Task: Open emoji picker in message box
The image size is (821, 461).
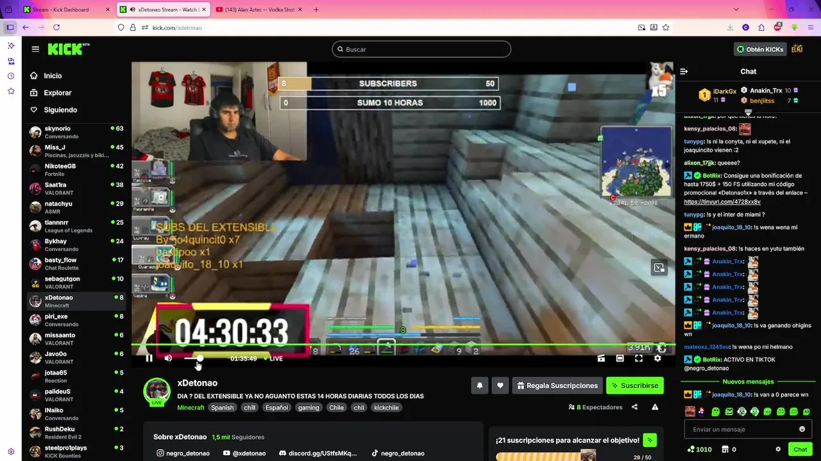Action: [802, 429]
